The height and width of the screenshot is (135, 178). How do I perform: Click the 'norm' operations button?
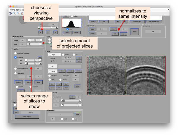click(115, 34)
